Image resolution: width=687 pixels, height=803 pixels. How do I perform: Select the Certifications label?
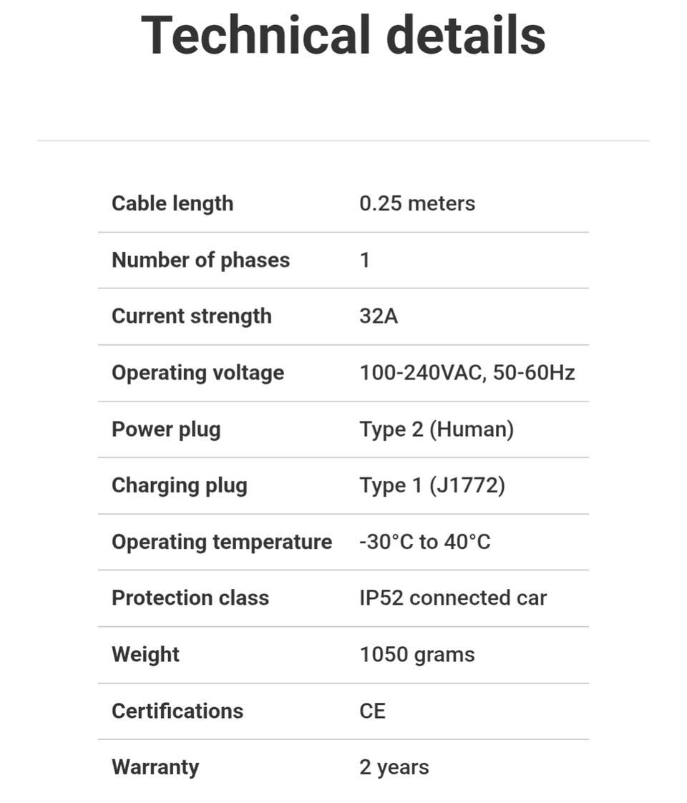177,711
